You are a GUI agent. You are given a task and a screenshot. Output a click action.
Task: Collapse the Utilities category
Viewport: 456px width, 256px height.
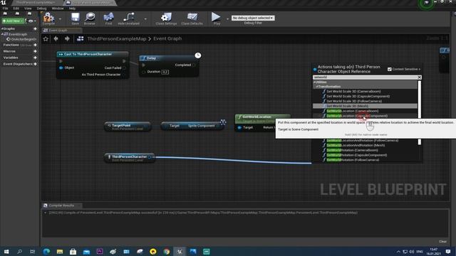tap(314, 82)
